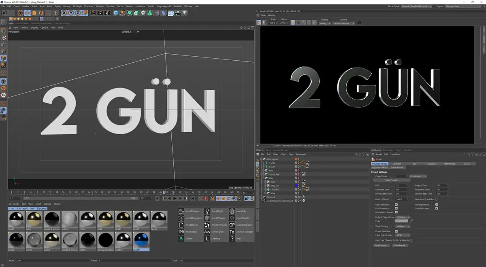
Task: Open Edit Render Settings clapperboard with gear
Action: 107,13
